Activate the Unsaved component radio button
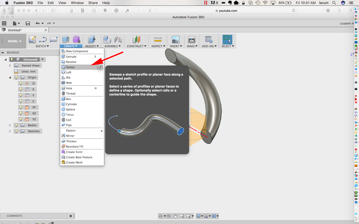Viewport: 359px width, 224px height. coord(43,59)
